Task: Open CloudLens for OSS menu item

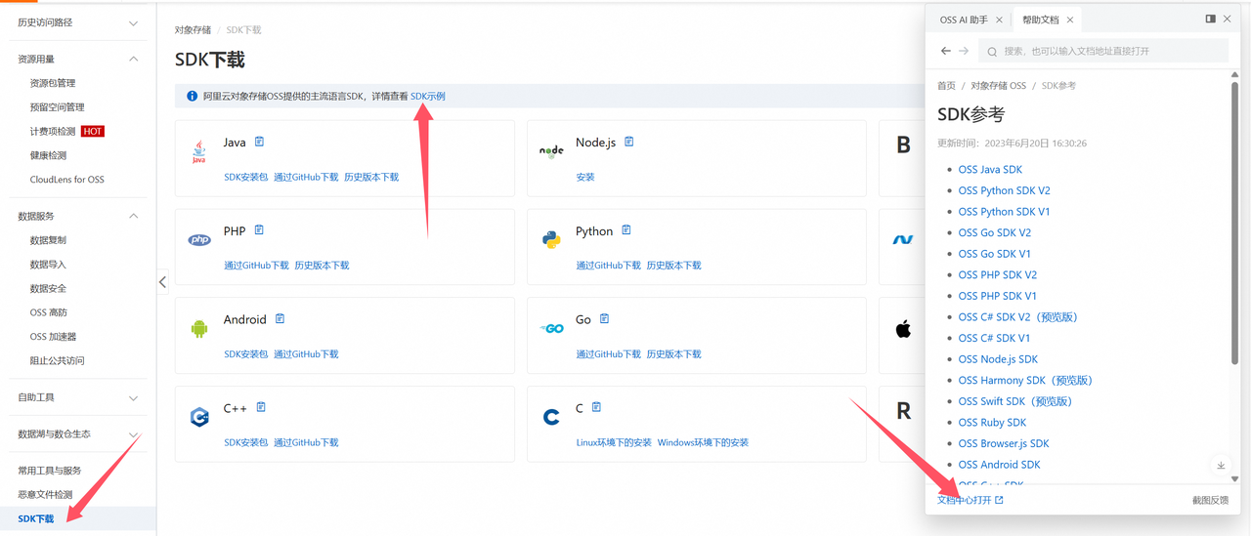Action: 66,180
